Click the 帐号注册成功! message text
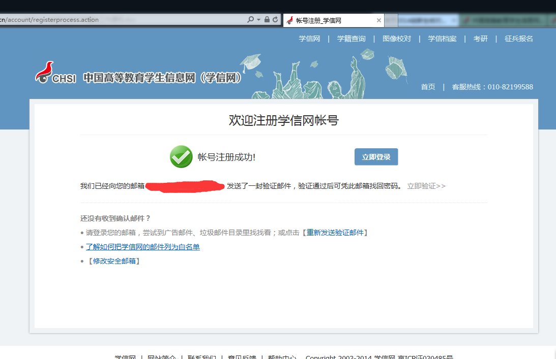The height and width of the screenshot is (359, 556). click(x=226, y=157)
